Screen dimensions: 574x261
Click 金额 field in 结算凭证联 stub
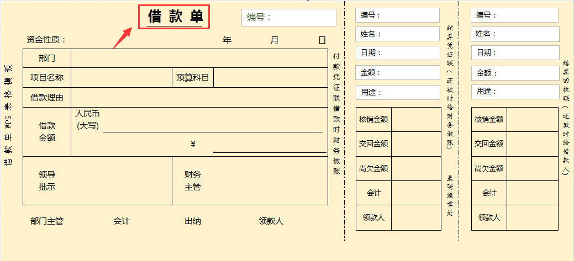coord(398,72)
